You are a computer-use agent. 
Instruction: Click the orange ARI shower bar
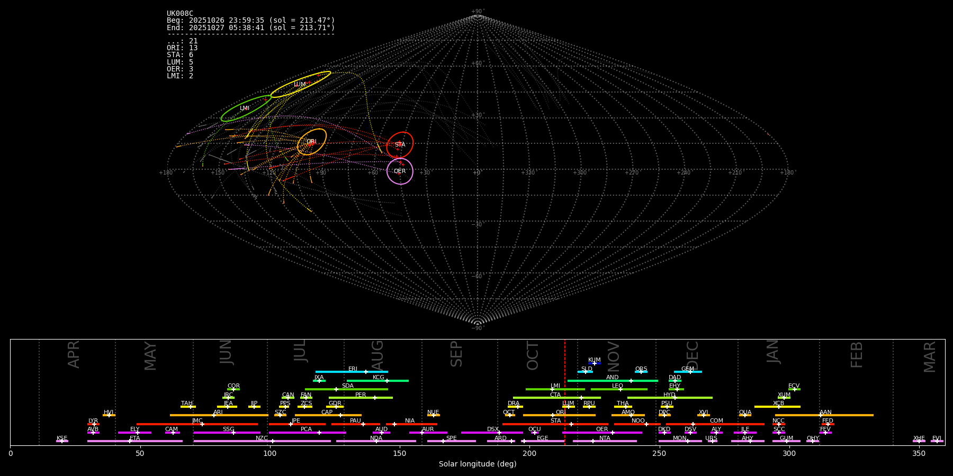tap(219, 415)
